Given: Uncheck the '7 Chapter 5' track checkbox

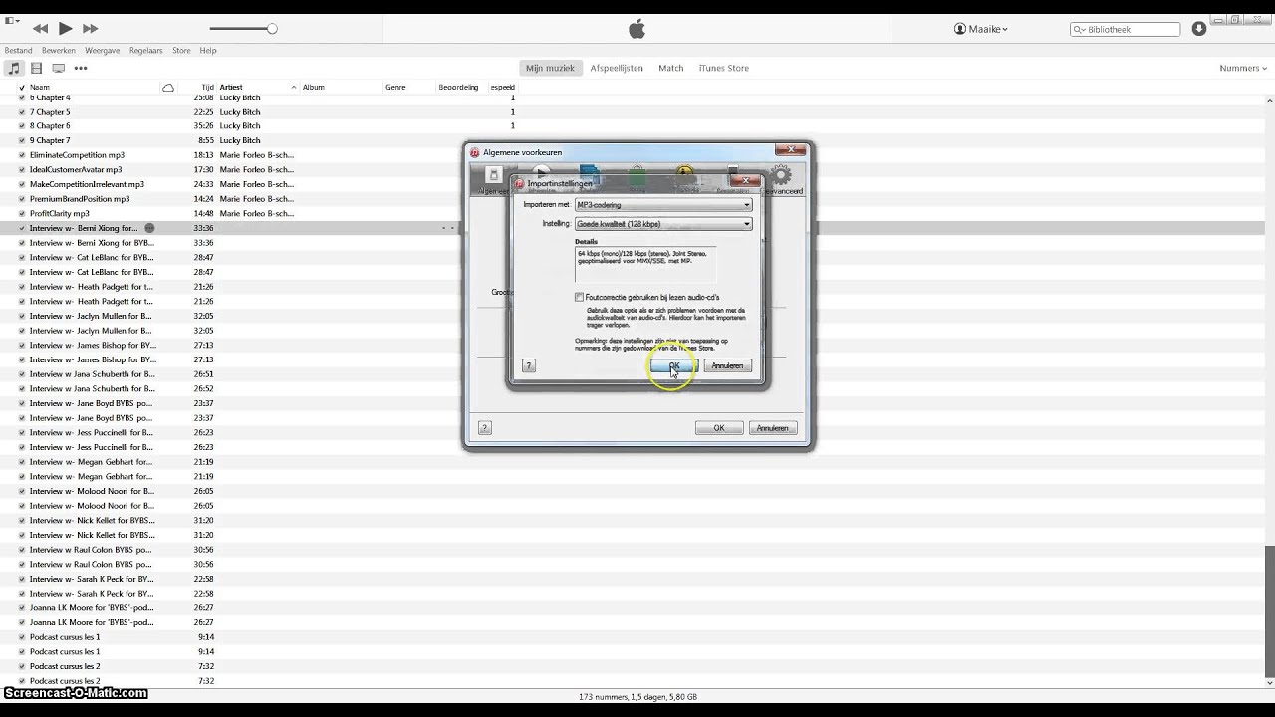Looking at the screenshot, I should tap(22, 112).
